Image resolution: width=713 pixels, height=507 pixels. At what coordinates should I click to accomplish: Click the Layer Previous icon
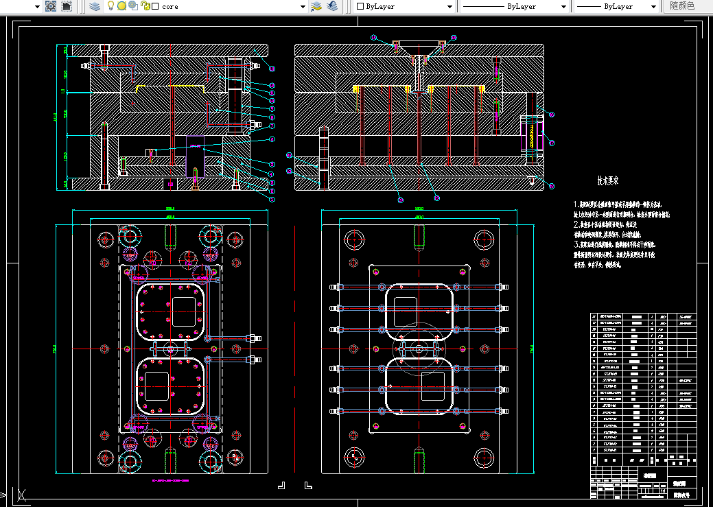332,6
